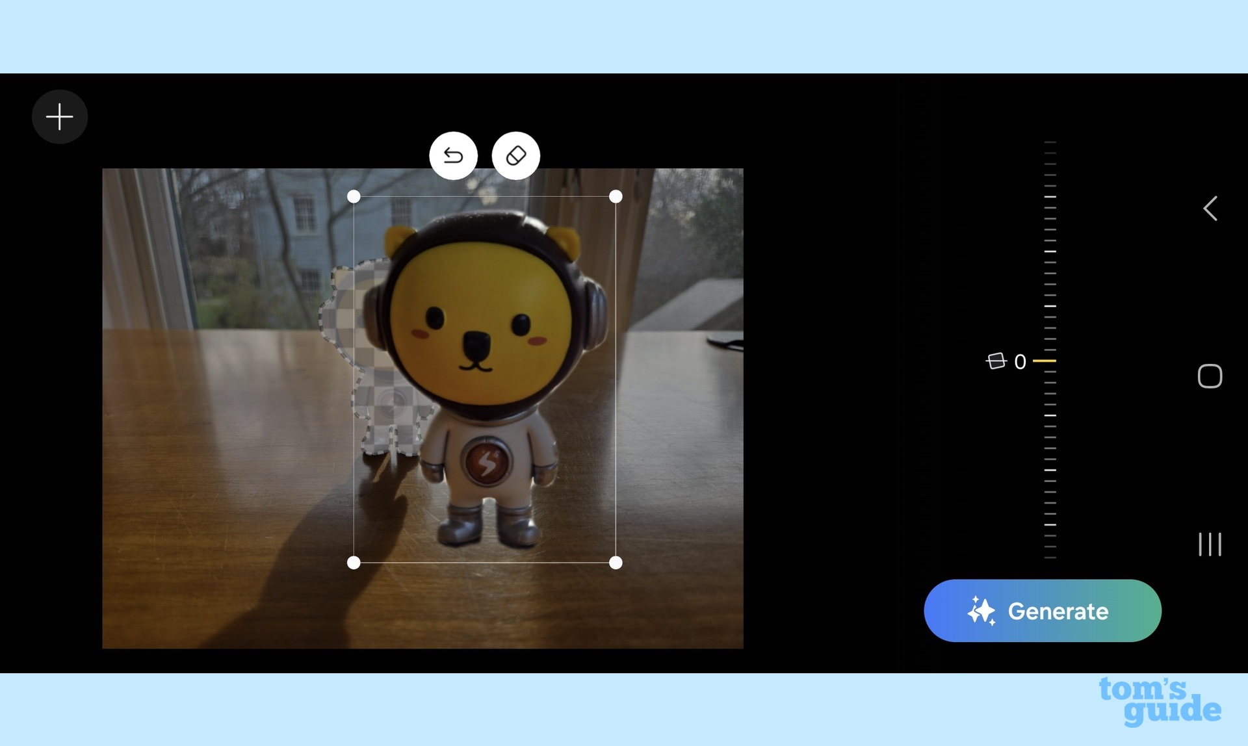Click the angle value 0 label
The height and width of the screenshot is (746, 1248).
(x=1020, y=361)
